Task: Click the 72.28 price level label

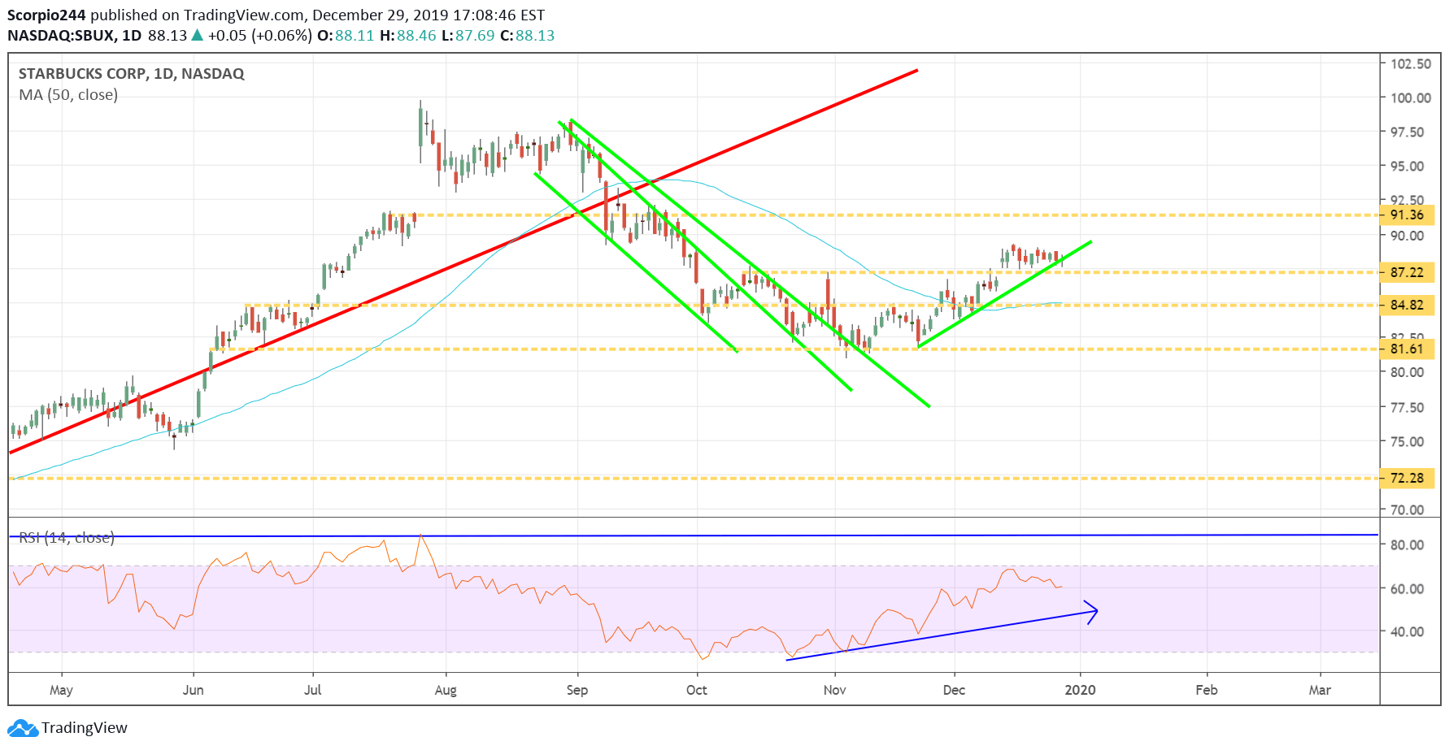Action: coord(1407,478)
